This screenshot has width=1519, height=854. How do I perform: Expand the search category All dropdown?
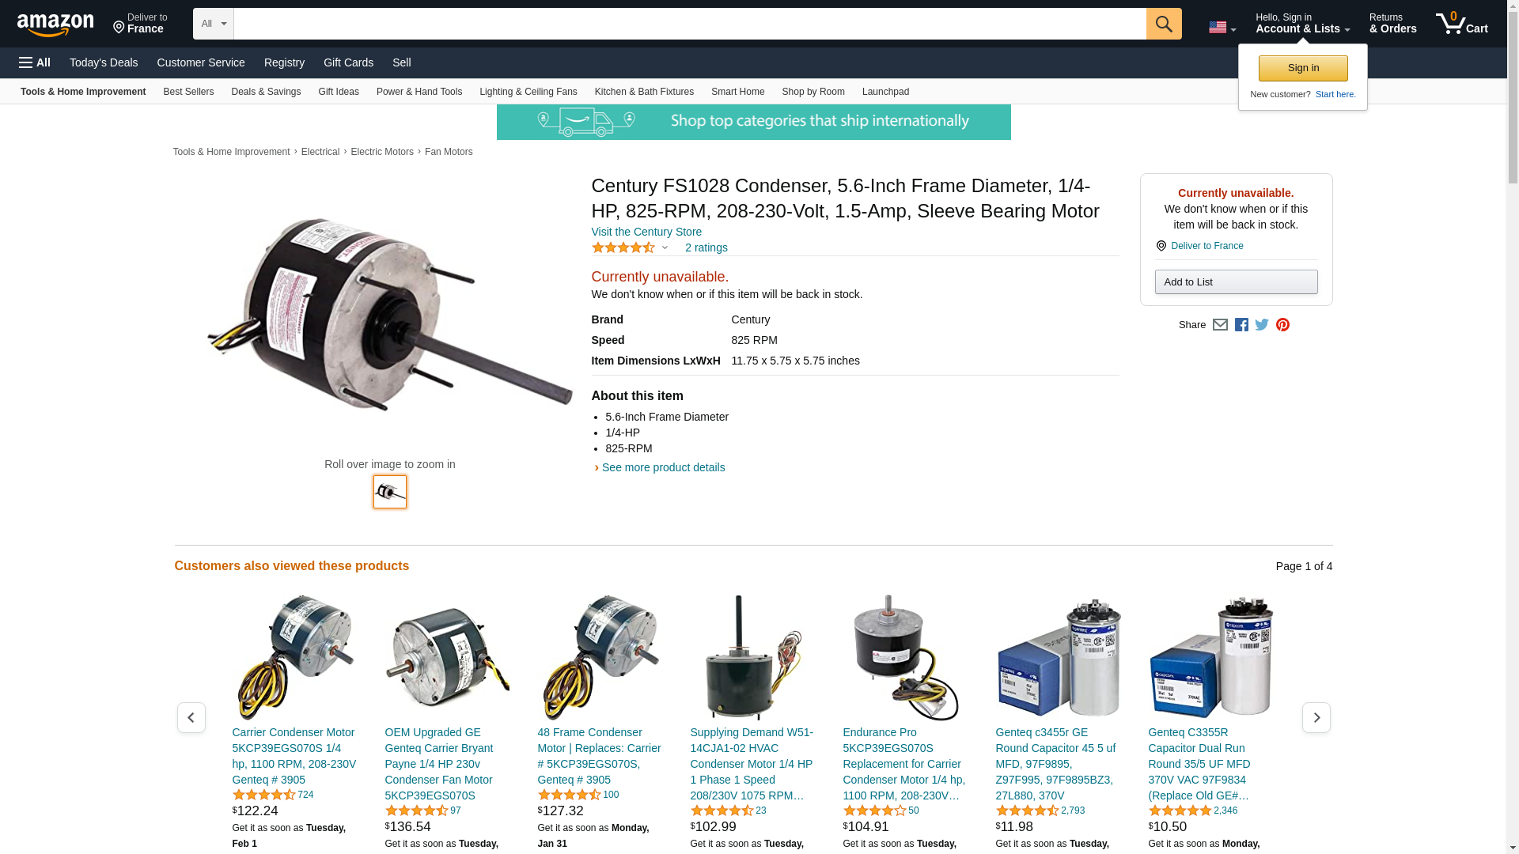coord(214,24)
